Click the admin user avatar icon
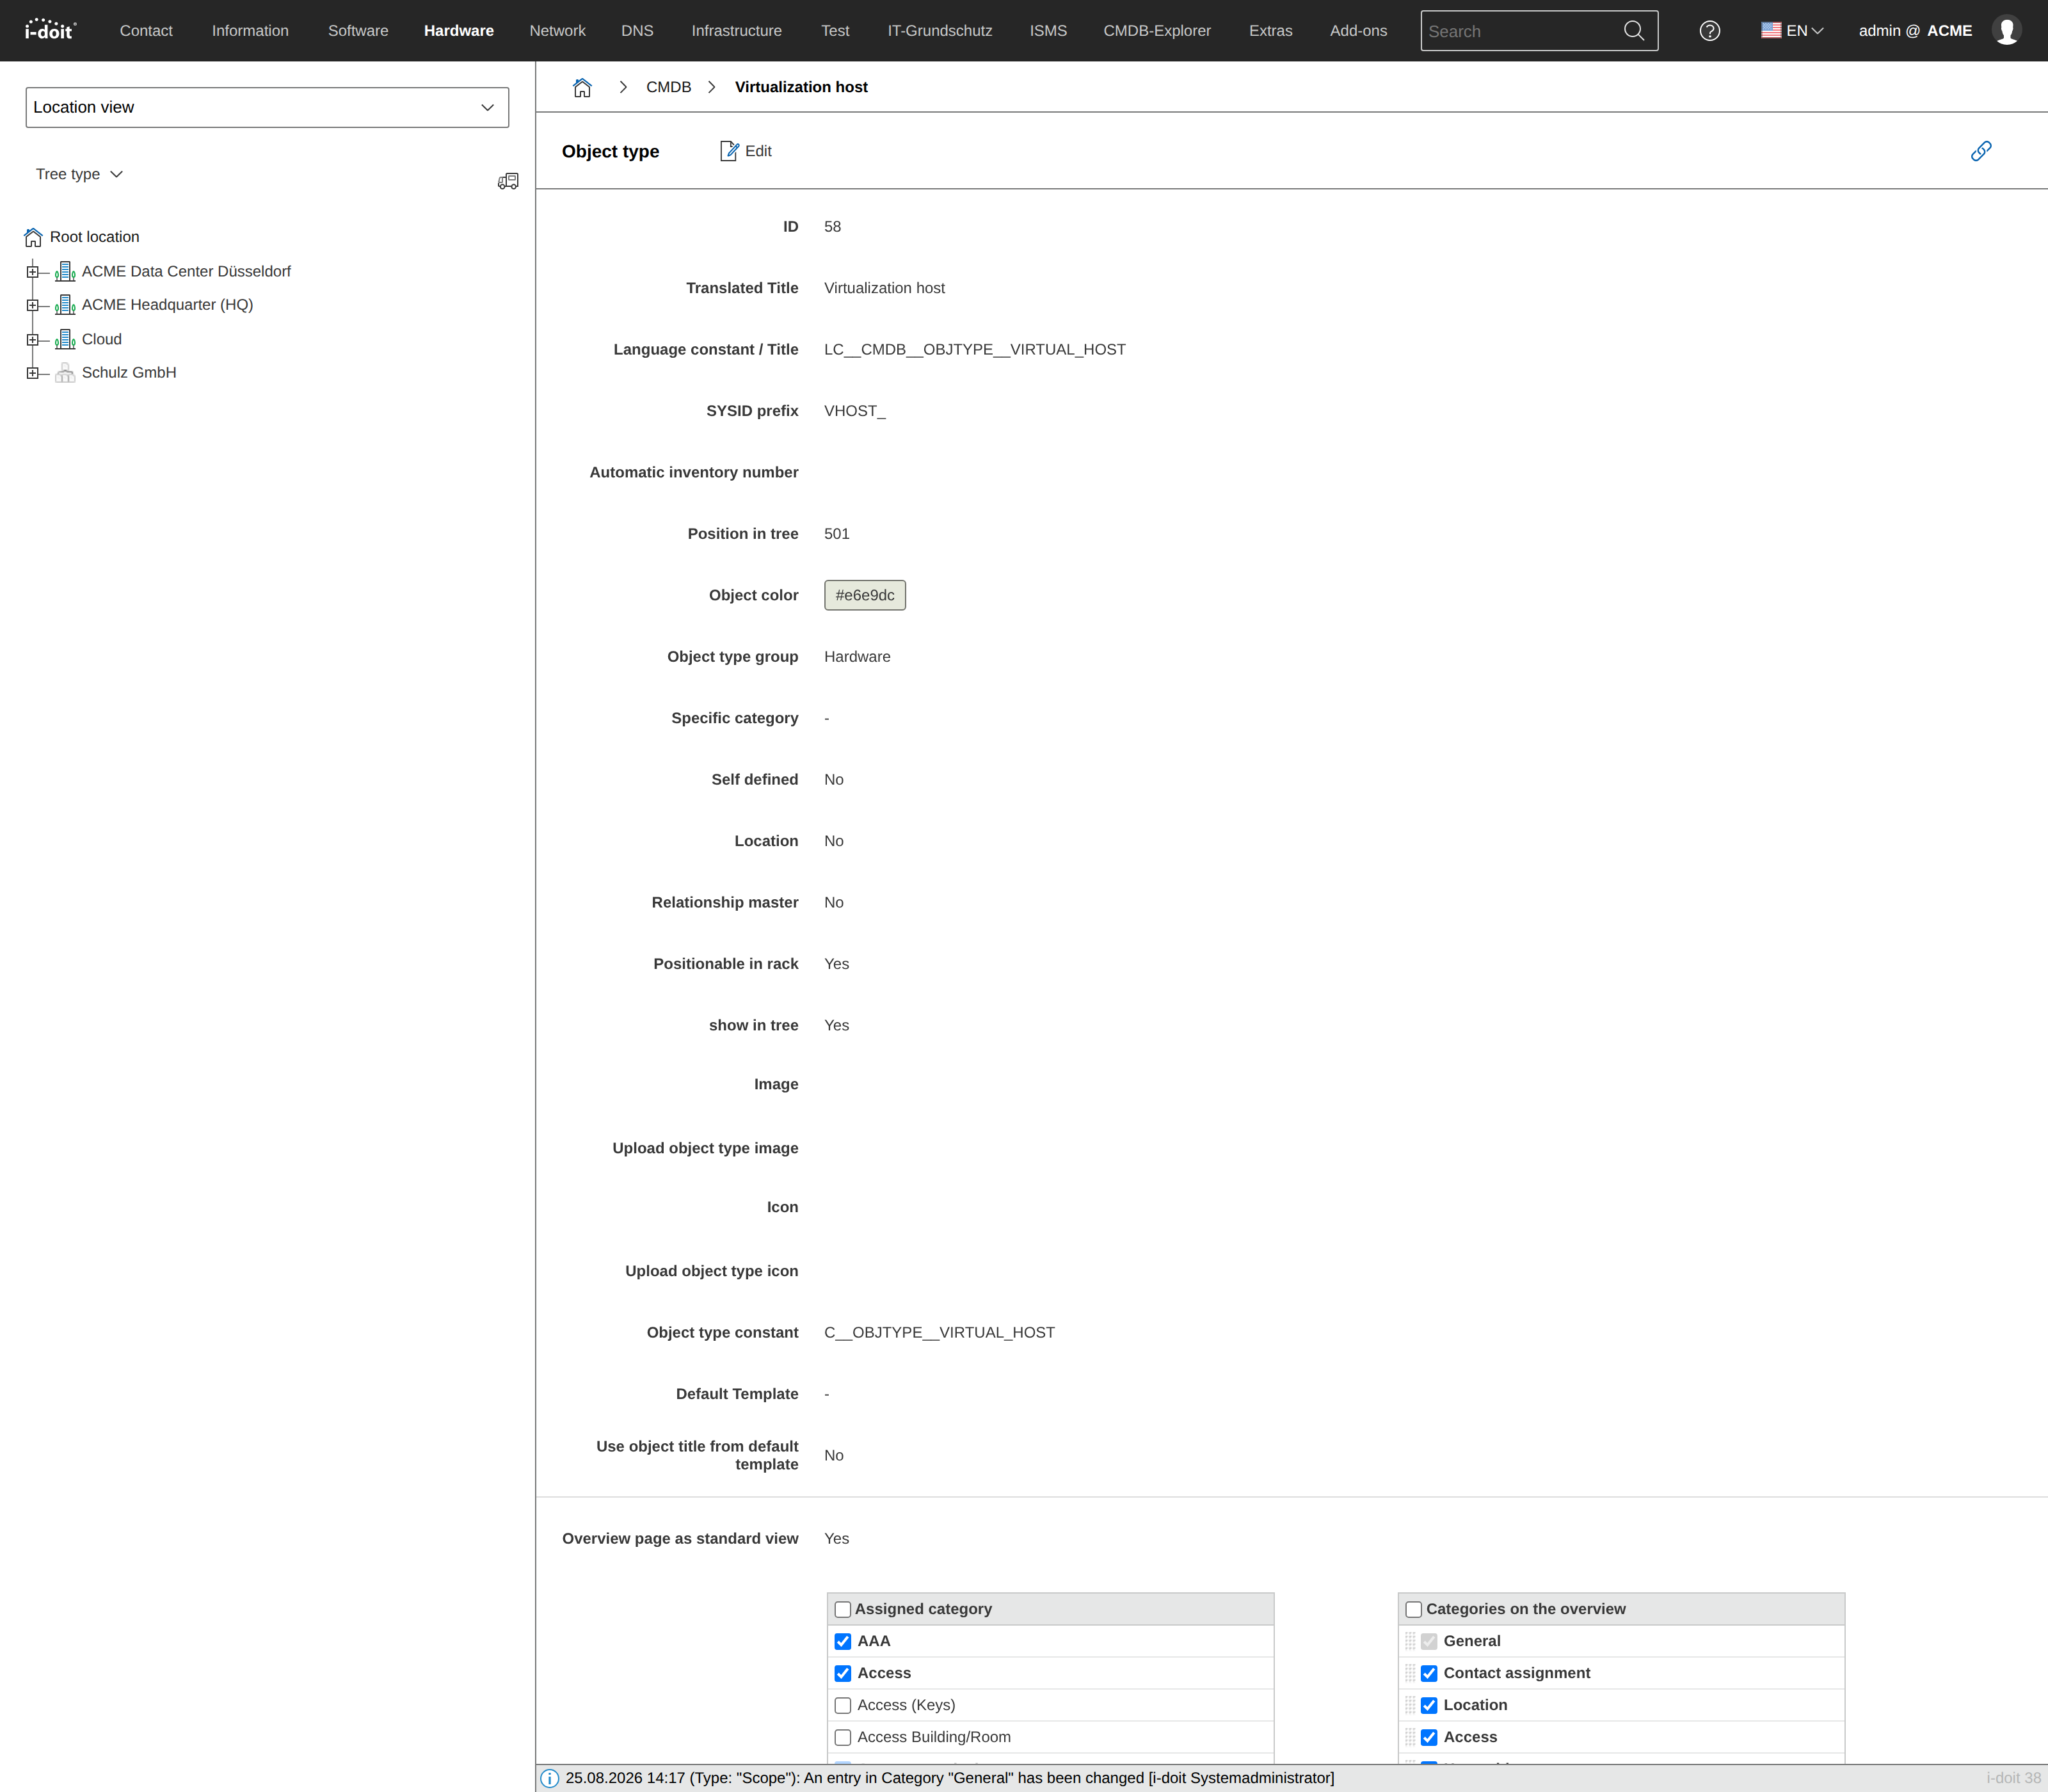2048x1792 pixels. [2005, 31]
